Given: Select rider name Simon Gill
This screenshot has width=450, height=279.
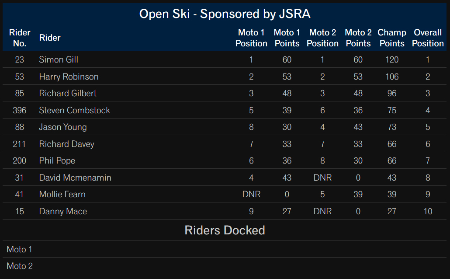Looking at the screenshot, I should pos(59,59).
